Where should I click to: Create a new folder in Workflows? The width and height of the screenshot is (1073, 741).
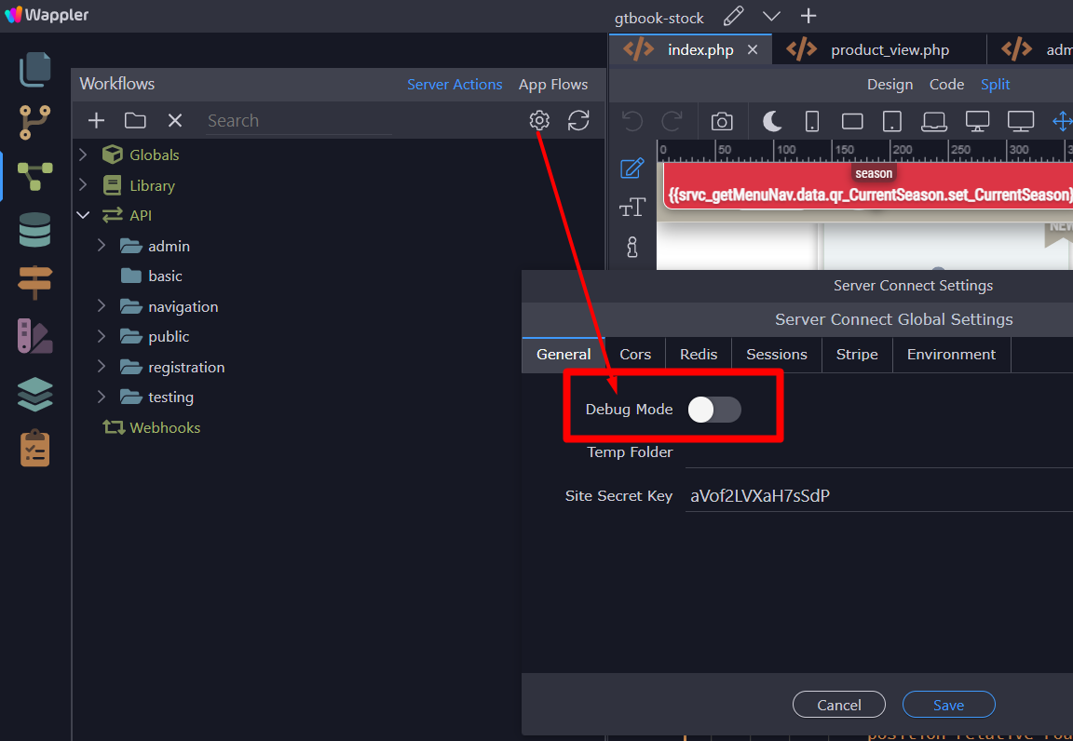pyautogui.click(x=135, y=120)
